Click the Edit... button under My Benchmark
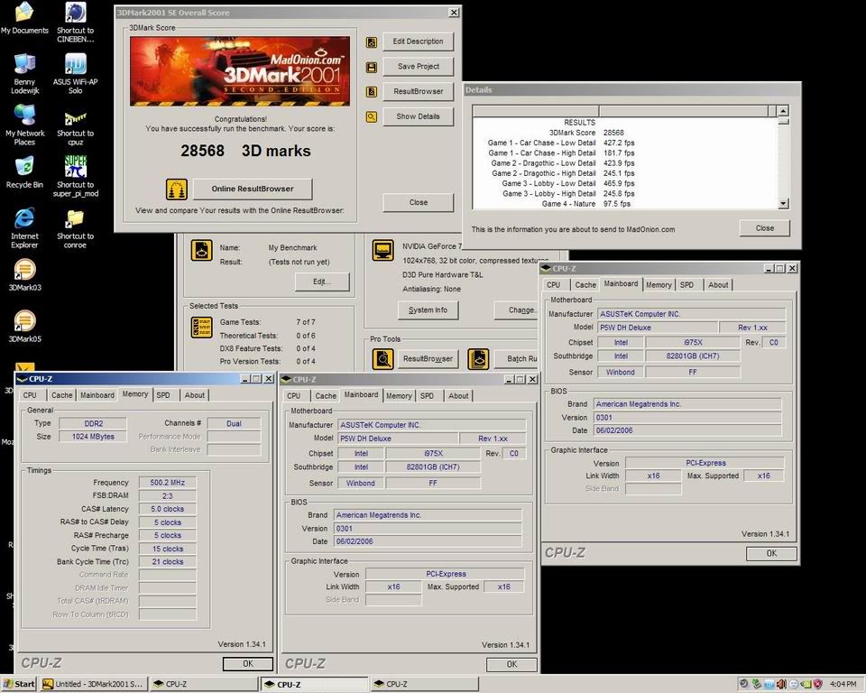 tap(322, 282)
